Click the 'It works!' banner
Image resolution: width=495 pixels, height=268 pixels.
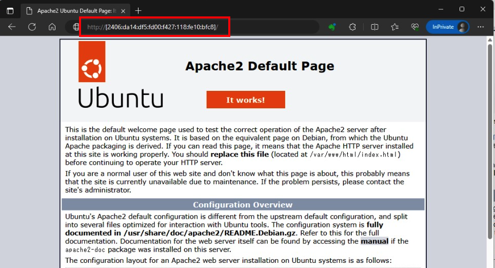pyautogui.click(x=246, y=100)
